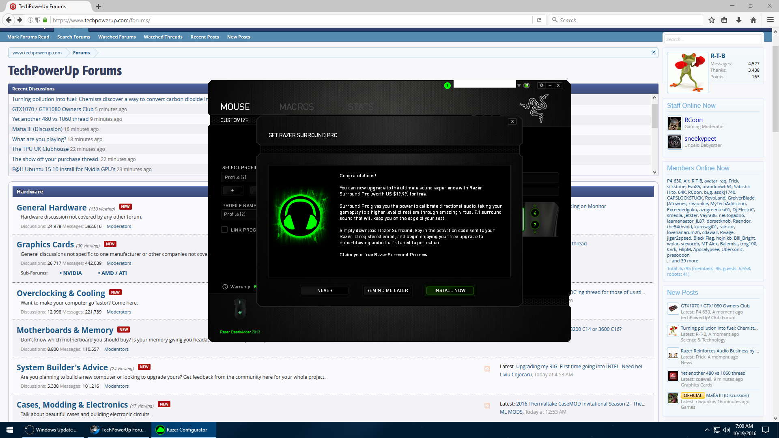Open the tracking protection shield icon
This screenshot has height=438, width=779.
38,20
